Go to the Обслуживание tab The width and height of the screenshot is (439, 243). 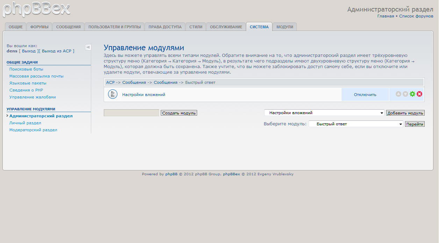pos(226,27)
